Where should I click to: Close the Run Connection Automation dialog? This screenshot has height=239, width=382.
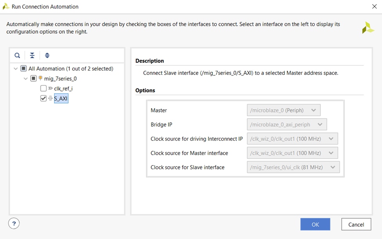tap(375, 7)
